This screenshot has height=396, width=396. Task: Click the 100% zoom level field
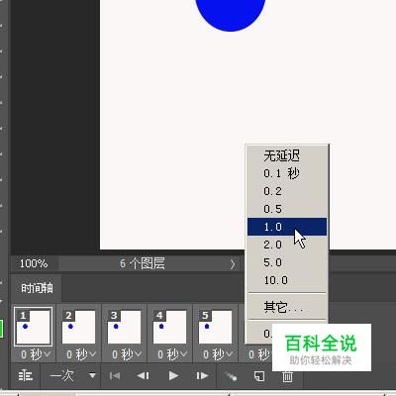coord(34,263)
